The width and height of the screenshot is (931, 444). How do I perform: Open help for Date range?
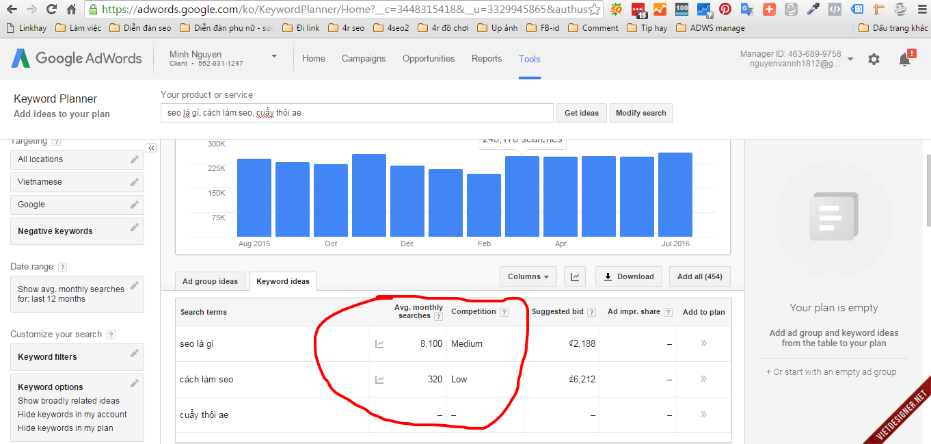(62, 267)
